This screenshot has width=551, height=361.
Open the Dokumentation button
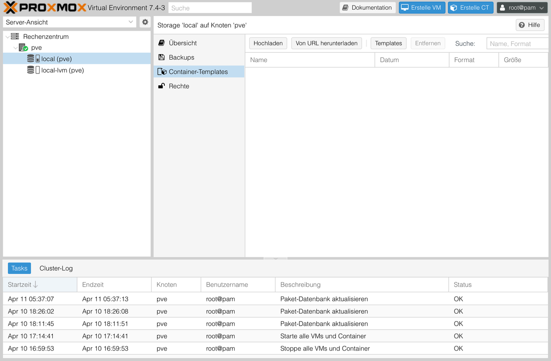pos(368,8)
